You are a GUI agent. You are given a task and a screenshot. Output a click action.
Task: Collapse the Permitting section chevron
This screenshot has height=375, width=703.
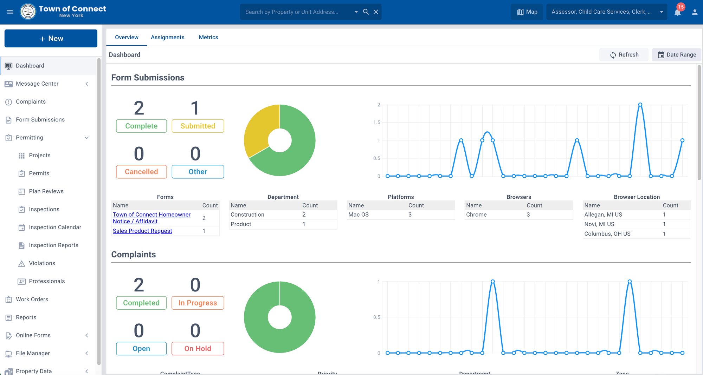tap(87, 138)
